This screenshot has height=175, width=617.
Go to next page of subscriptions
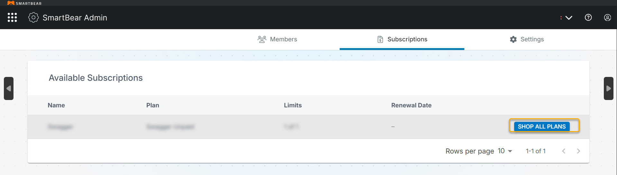coord(578,151)
